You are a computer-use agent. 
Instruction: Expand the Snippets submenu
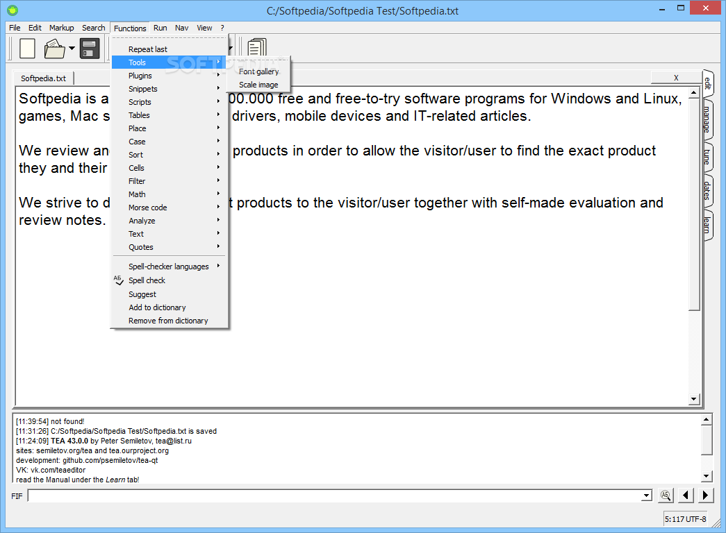coord(170,89)
